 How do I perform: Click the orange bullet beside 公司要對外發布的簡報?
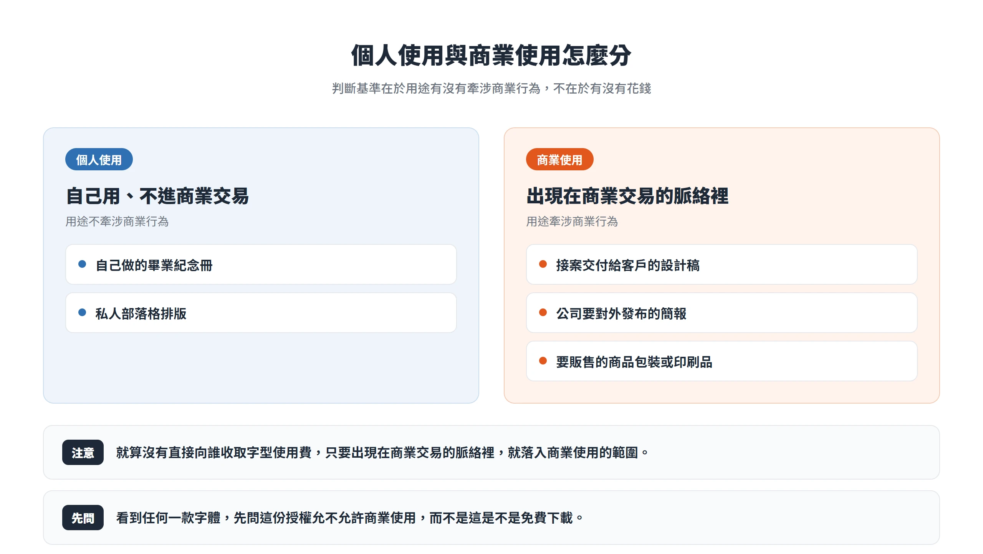click(x=543, y=312)
